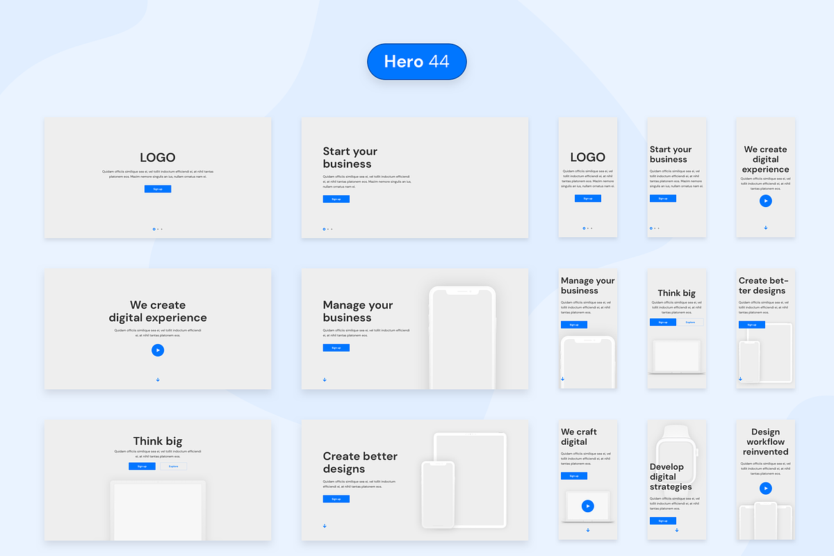Click down arrow in wide "Create better designs" card
The image size is (834, 556).
[x=325, y=525]
